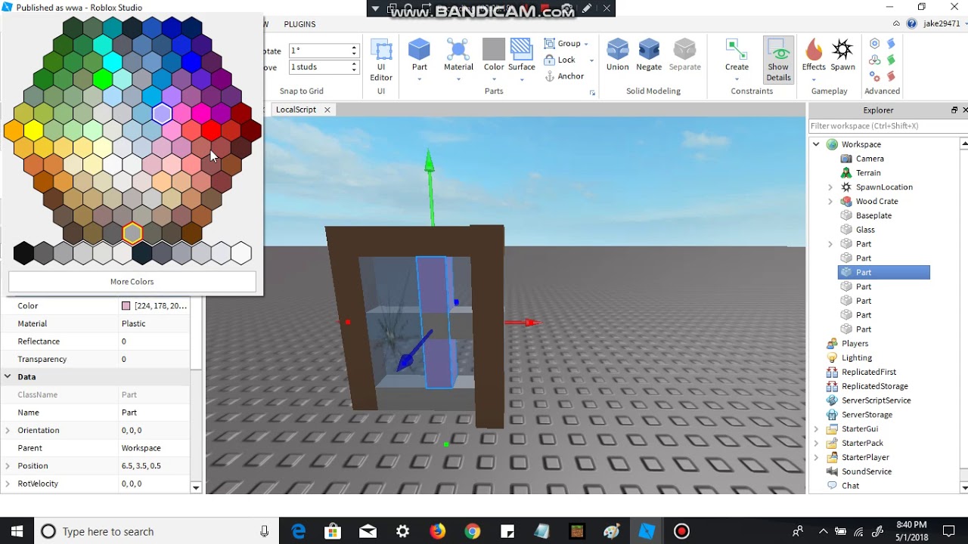968x544 pixels.
Task: Collapse the Workspace tree node
Action: pos(816,144)
